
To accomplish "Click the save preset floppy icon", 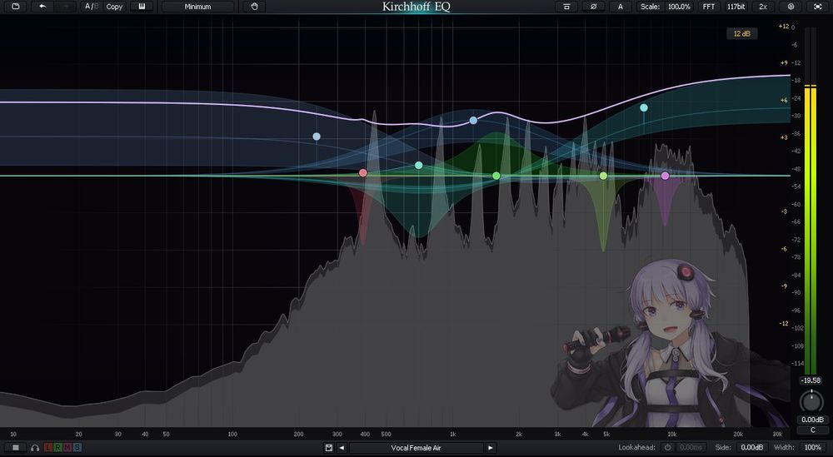I will click(329, 448).
